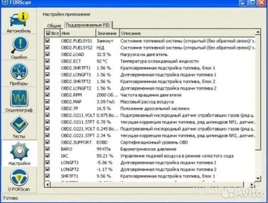Click description Нагрузка на двигатель
268x203 pixels.
click(x=144, y=55)
